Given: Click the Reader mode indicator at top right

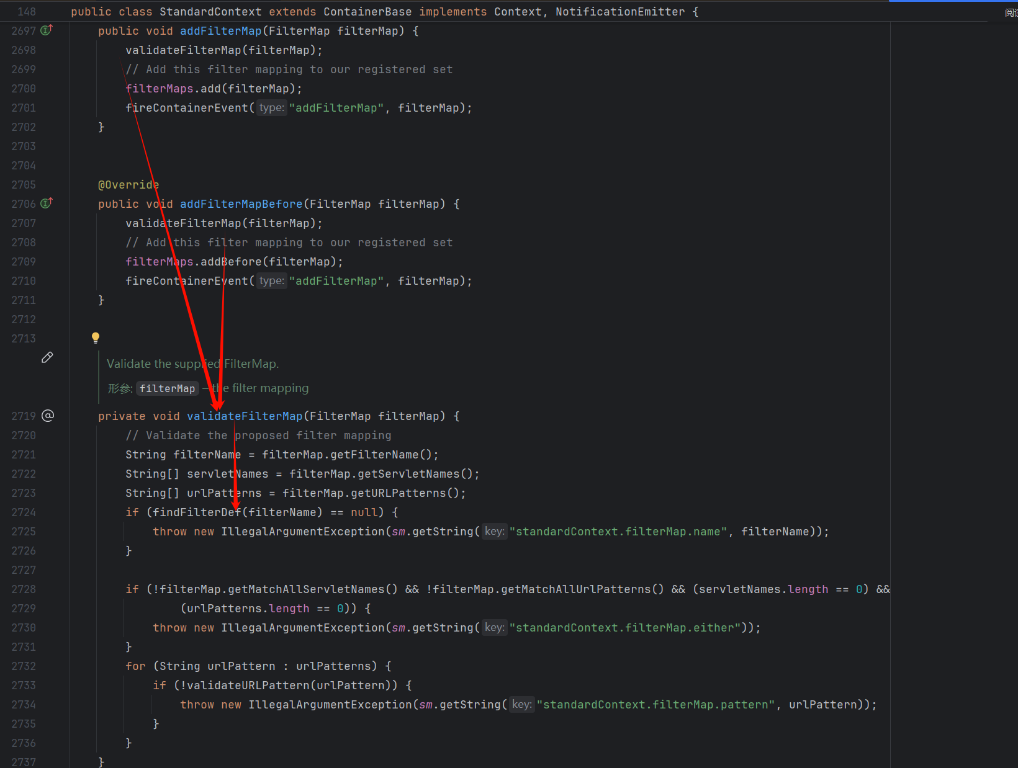Looking at the screenshot, I should coord(1011,12).
